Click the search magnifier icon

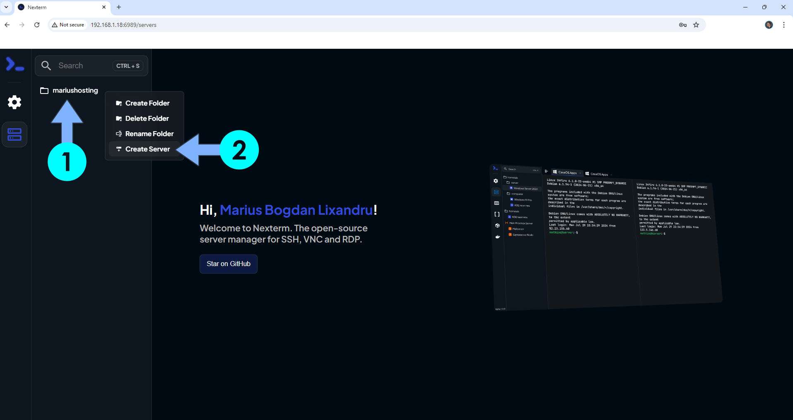46,66
